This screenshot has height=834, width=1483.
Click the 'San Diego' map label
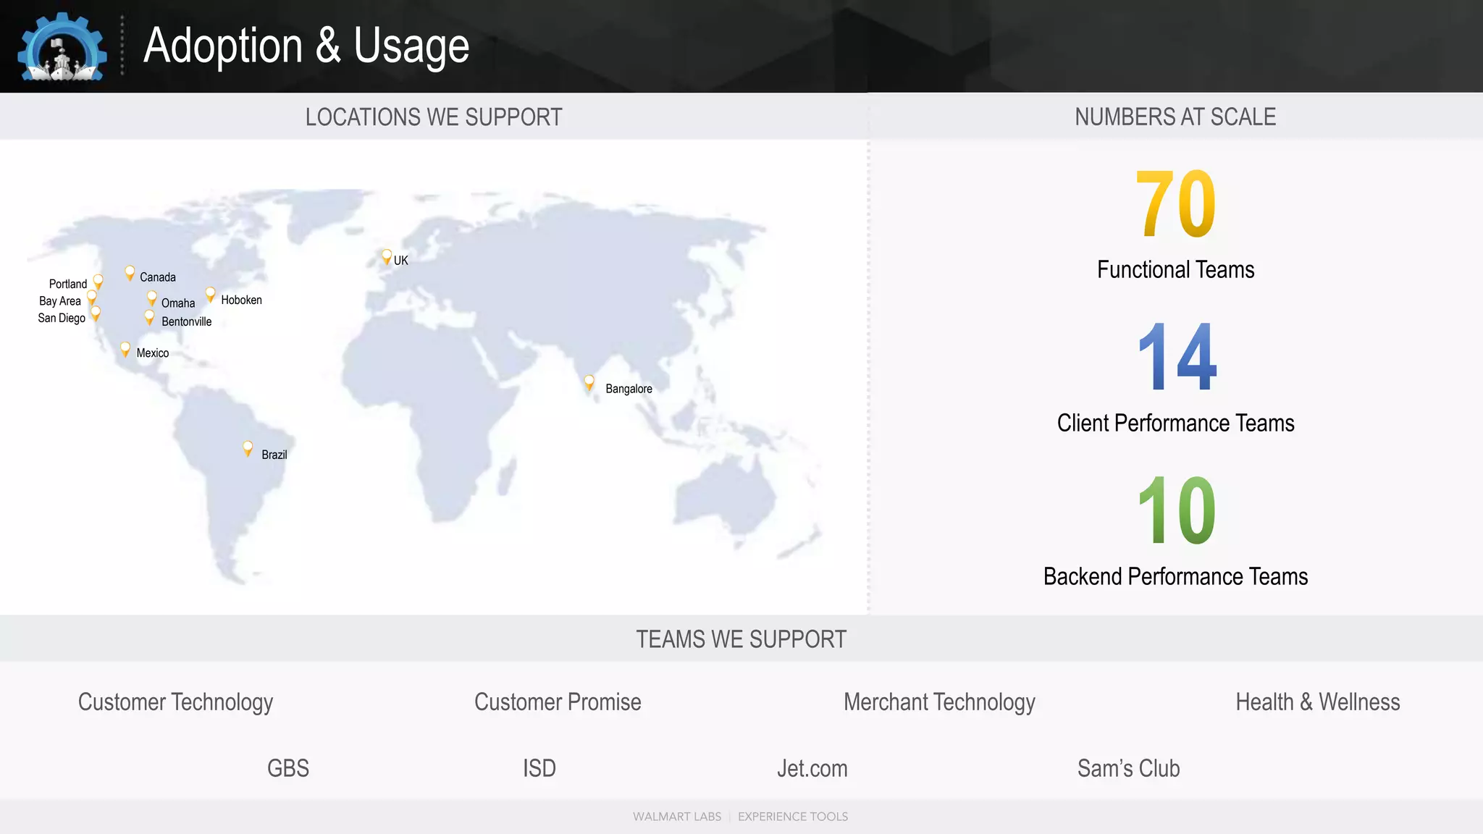[62, 319]
